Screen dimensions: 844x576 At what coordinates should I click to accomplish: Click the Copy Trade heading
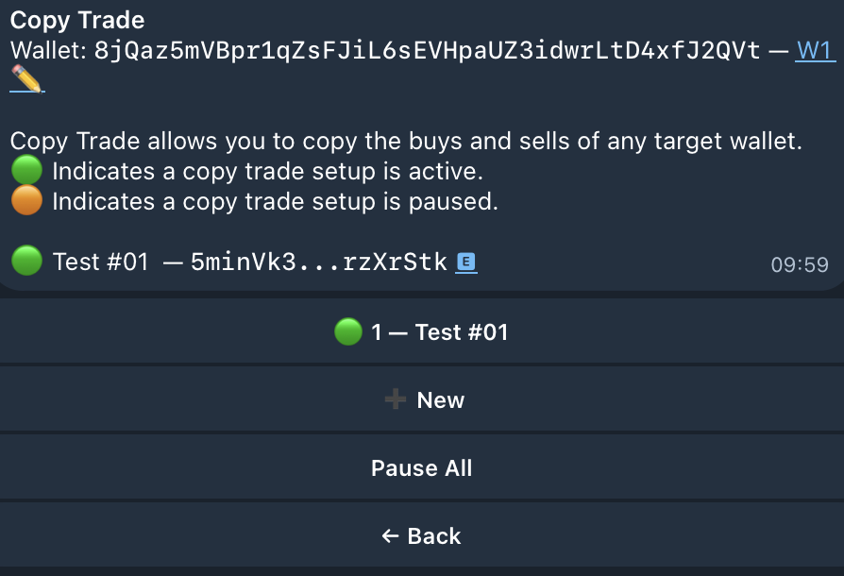pos(77,21)
